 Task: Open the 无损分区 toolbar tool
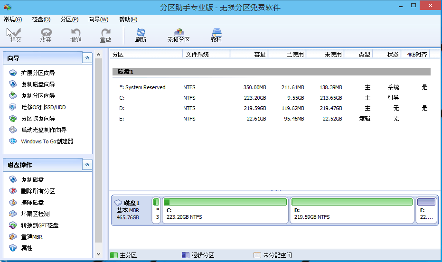[179, 36]
